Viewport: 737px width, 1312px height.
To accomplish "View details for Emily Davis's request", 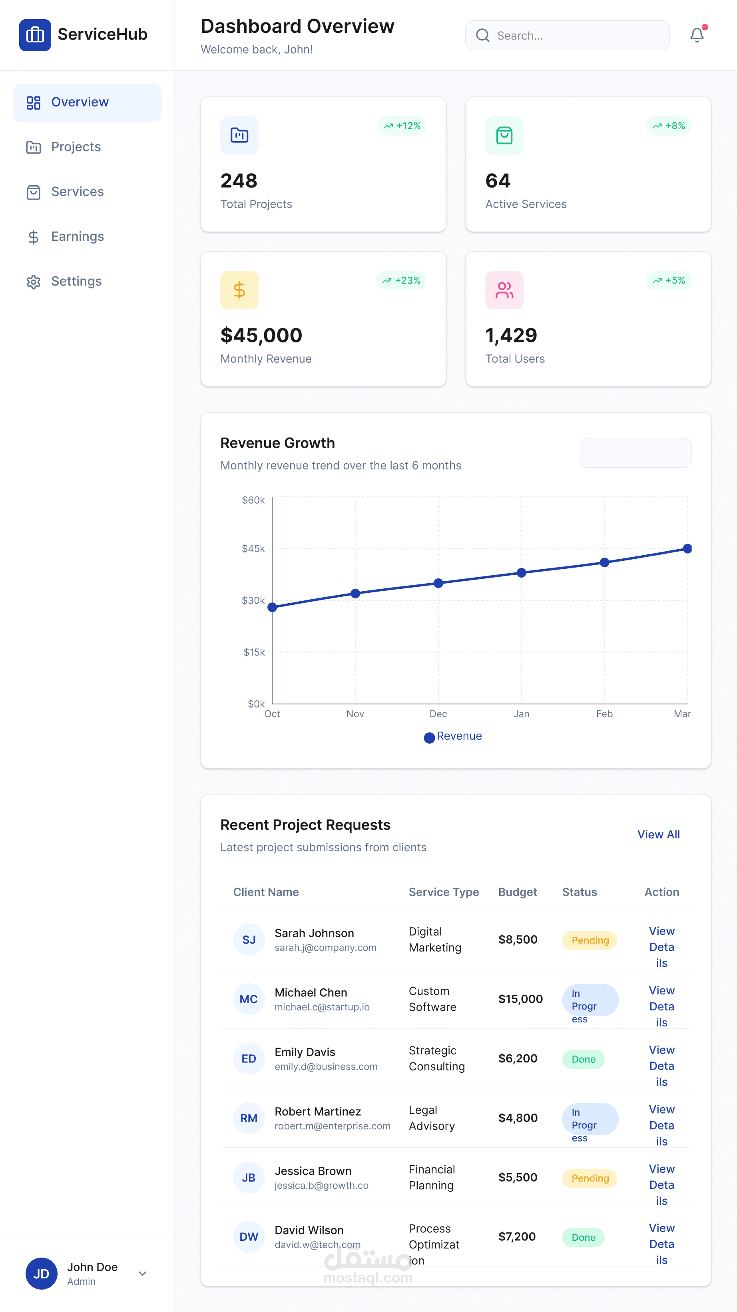I will coord(662,1066).
